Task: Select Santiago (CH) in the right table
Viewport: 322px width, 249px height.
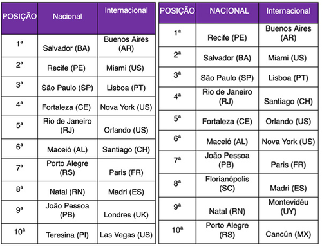Action: (289, 98)
